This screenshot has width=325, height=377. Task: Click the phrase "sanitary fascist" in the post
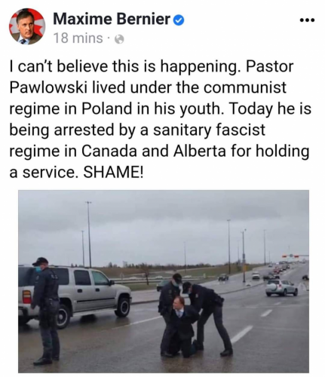point(209,130)
